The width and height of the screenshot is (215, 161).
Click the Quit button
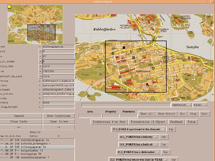[x=205, y=114]
